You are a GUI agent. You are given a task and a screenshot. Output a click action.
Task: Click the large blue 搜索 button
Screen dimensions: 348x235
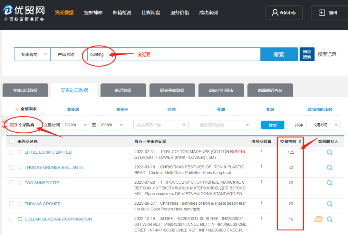click(x=279, y=55)
